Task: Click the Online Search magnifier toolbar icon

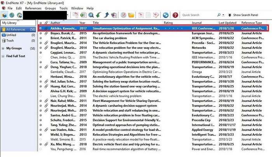Action: [91, 15]
